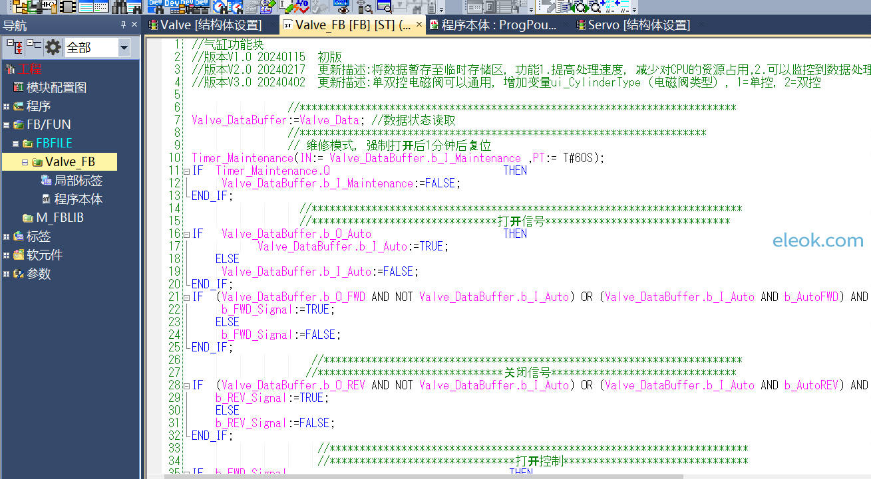Image resolution: width=871 pixels, height=479 pixels.
Task: Click the ST icon on Valve_FB tab
Action: (x=287, y=25)
